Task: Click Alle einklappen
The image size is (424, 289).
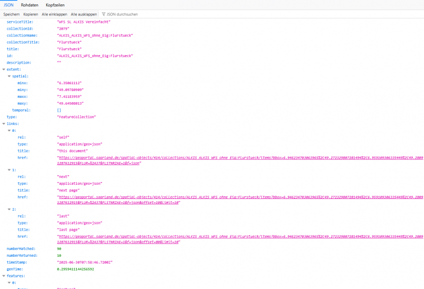Action: coord(55,14)
